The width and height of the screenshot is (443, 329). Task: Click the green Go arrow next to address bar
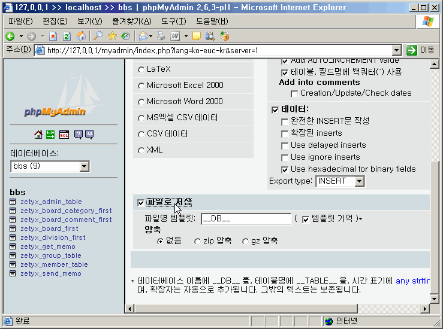tap(412, 50)
